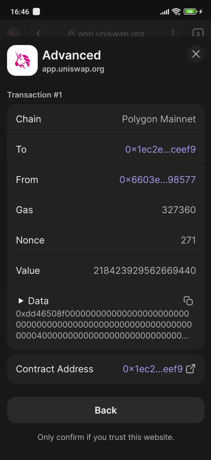Collapse the Transaction #1 details
This screenshot has height=460, width=211.
pyautogui.click(x=35, y=95)
